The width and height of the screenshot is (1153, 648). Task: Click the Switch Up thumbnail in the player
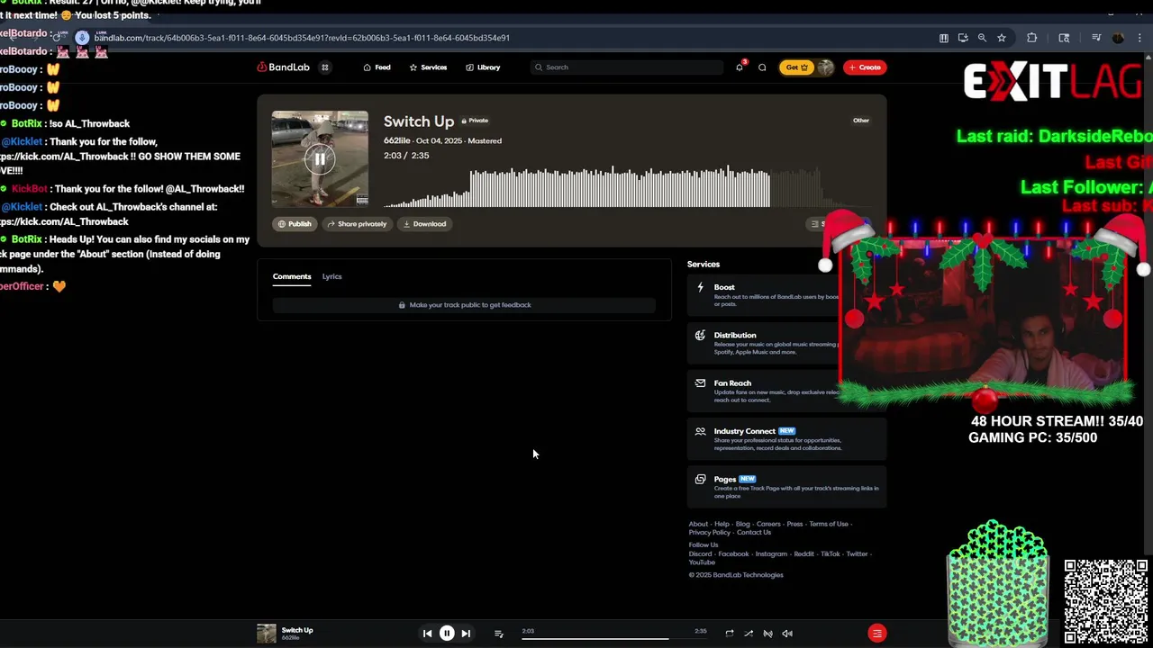coord(267,634)
